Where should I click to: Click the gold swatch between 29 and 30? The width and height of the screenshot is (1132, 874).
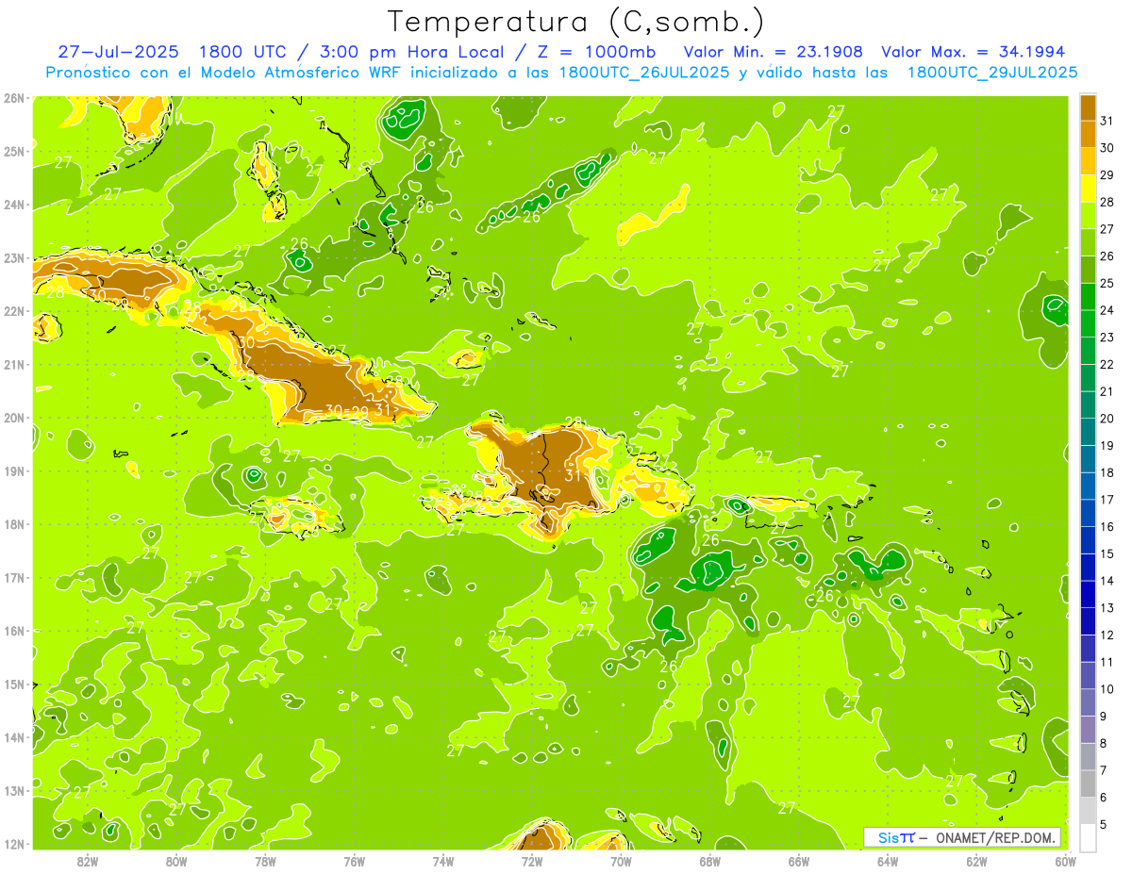click(x=1089, y=161)
